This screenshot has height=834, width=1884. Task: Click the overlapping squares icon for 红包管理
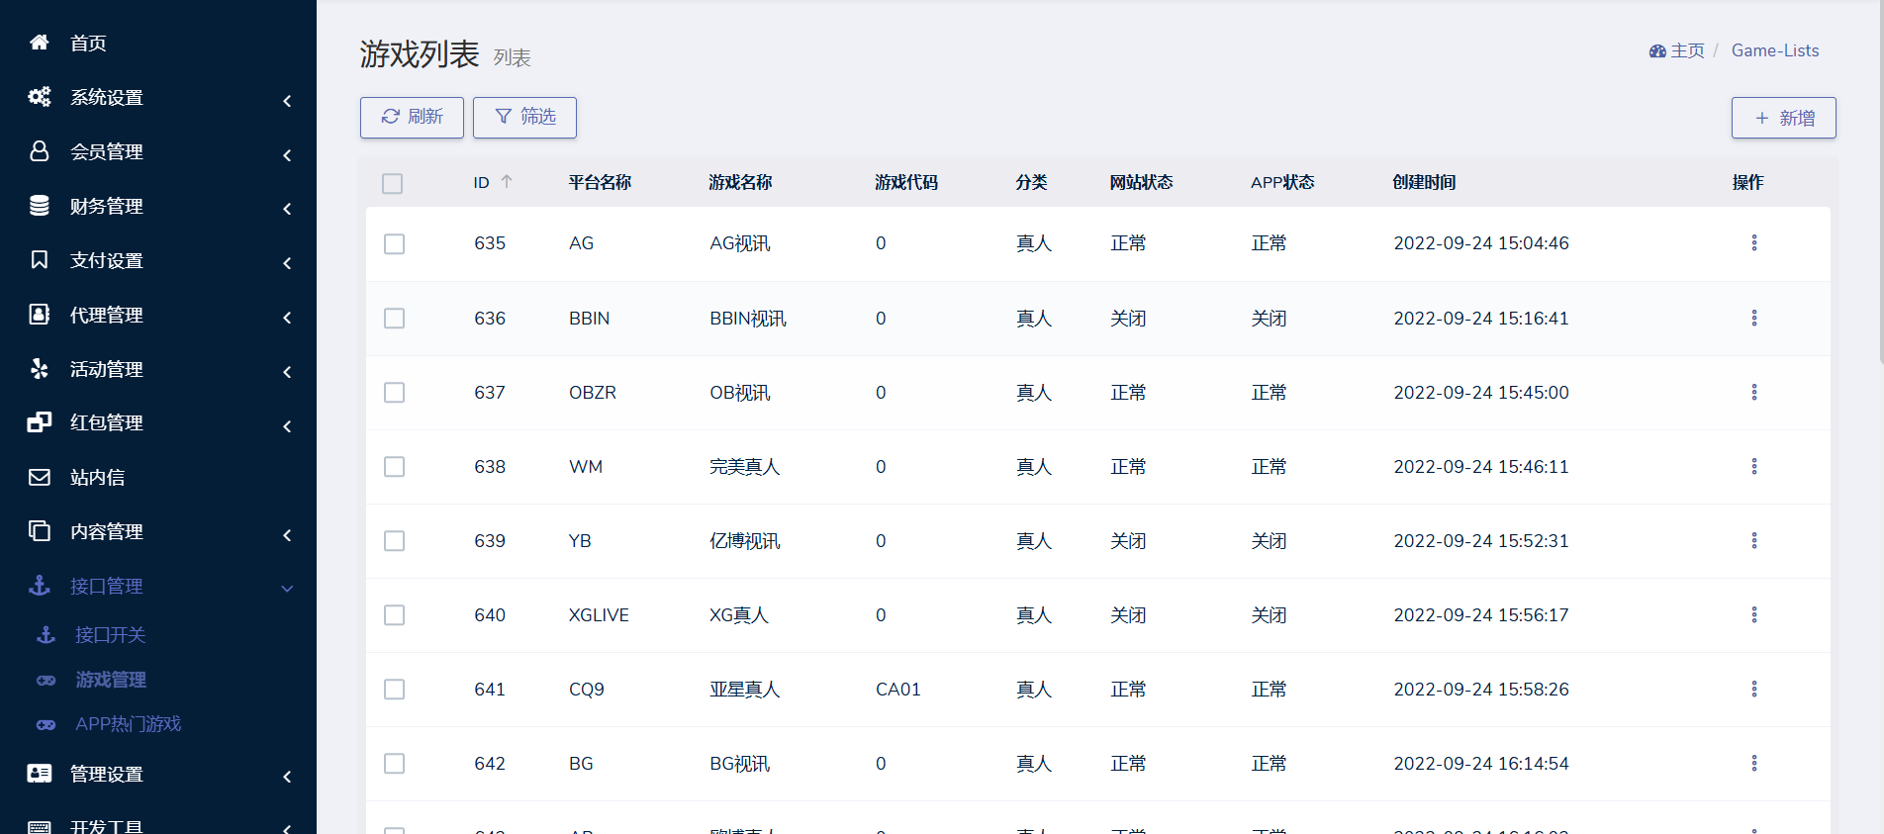(40, 422)
